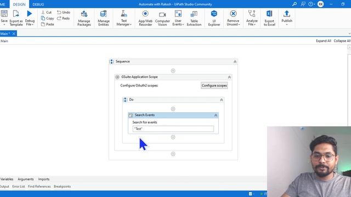This screenshot has height=197, width=351.
Task: Add activity at top of Sequence
Action: click(173, 71)
